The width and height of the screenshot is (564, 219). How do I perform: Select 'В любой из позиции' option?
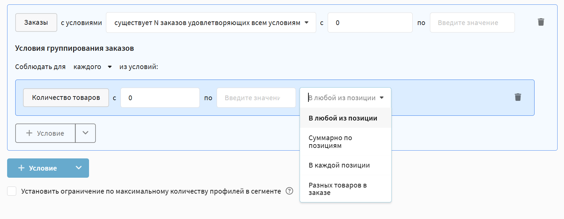coord(343,118)
